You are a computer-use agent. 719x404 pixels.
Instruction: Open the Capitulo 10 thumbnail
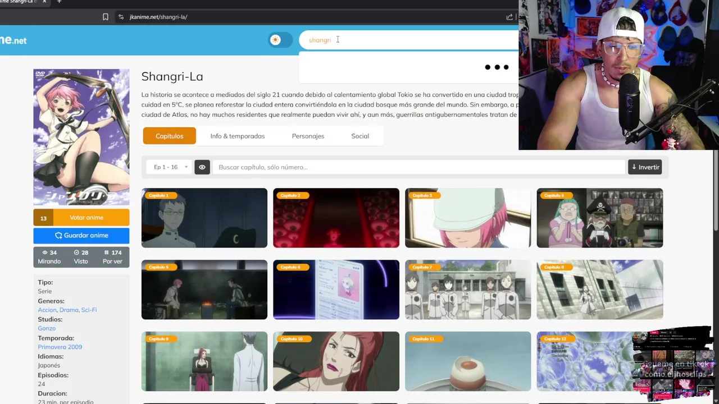point(336,361)
